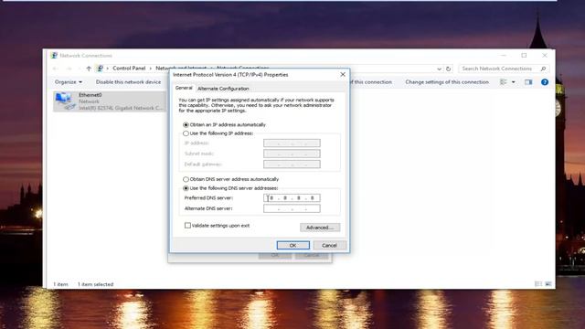Click the address bar location icon
This screenshot has height=329, width=585.
point(100,69)
